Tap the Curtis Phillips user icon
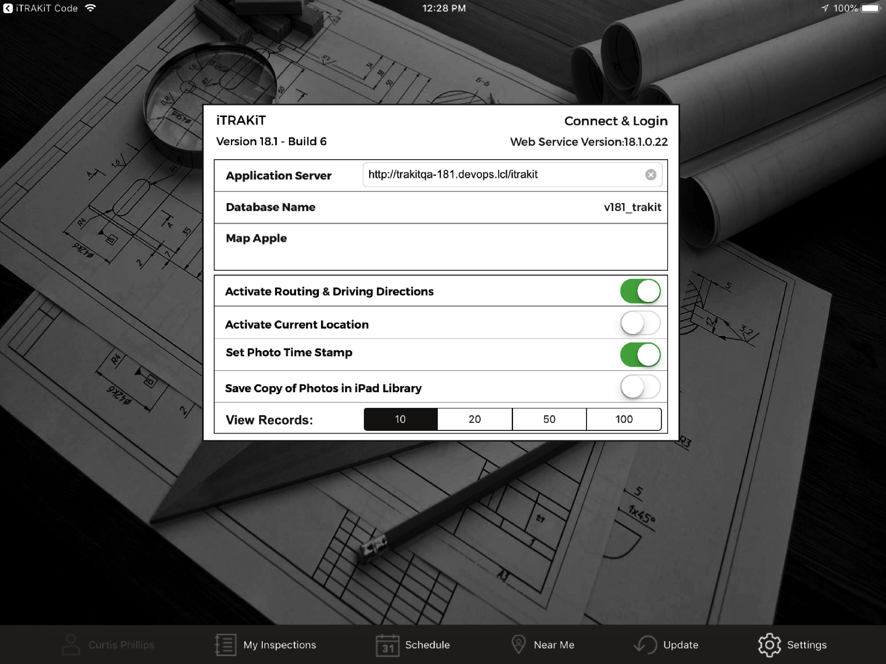Viewport: 886px width, 664px height. coord(71,644)
